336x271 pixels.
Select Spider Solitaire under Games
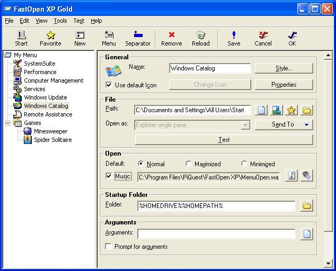coord(52,140)
